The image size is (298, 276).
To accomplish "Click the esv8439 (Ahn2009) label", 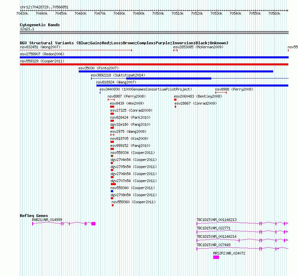I will (x=127, y=103).
